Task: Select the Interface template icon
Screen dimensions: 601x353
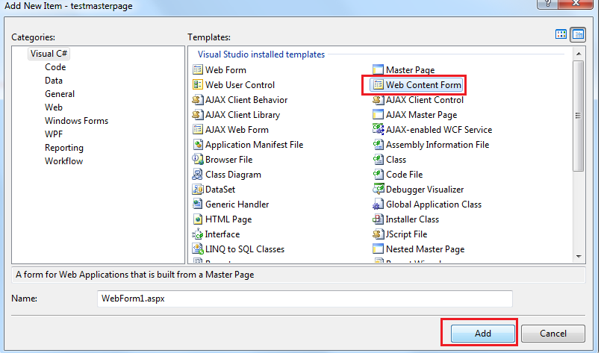Action: tap(198, 234)
